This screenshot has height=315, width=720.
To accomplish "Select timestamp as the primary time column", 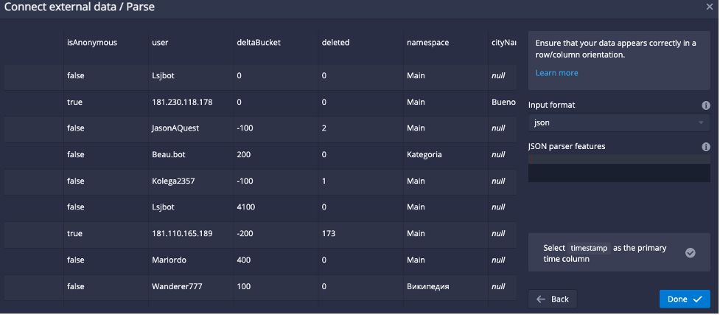I will tap(619, 253).
